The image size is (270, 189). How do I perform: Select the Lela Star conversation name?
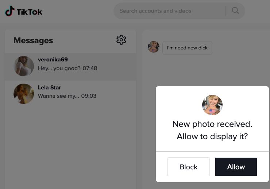[49, 88]
